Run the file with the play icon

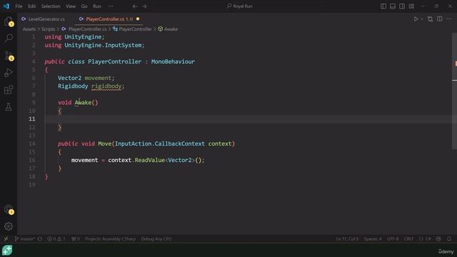pos(416,19)
